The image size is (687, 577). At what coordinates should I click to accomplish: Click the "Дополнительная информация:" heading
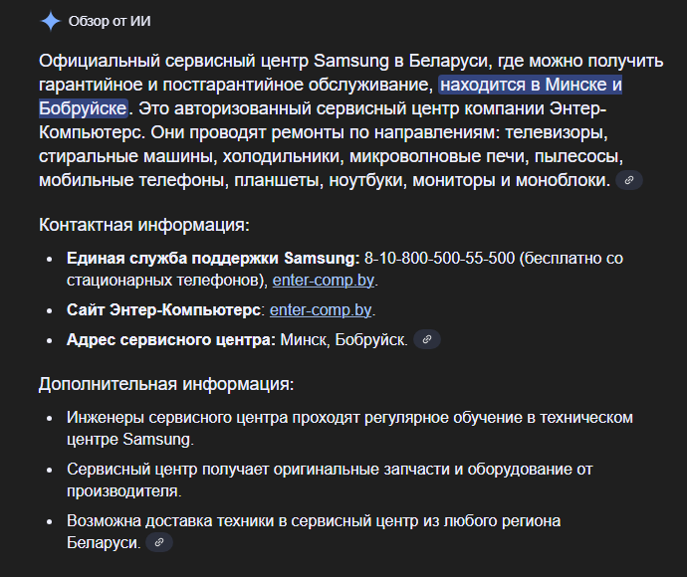(165, 383)
